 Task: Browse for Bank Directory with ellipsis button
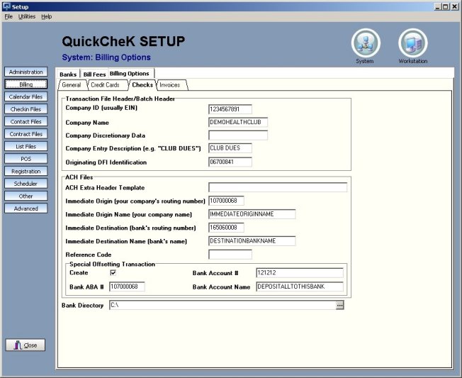coord(340,305)
